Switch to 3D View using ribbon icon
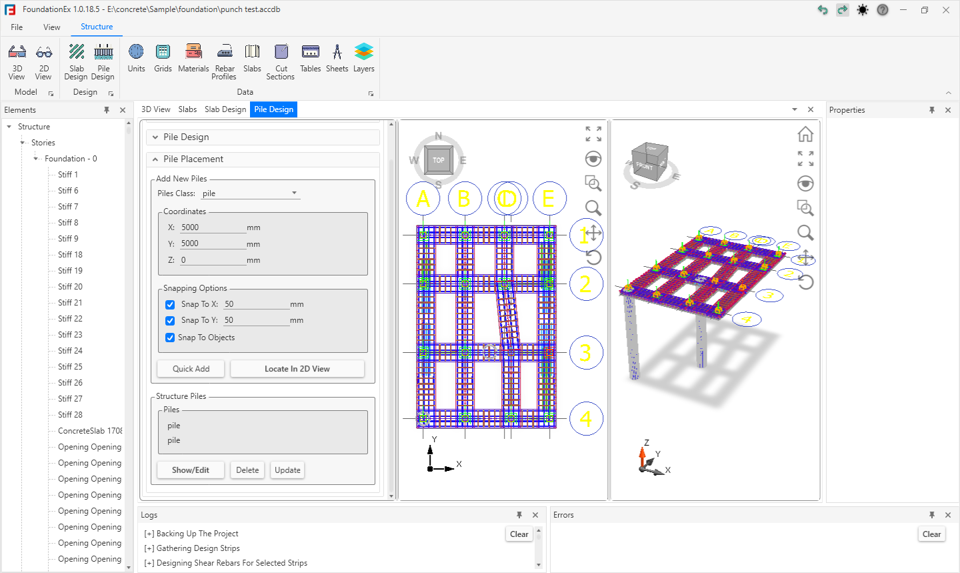Screen dimensions: 960x573 [x=17, y=61]
